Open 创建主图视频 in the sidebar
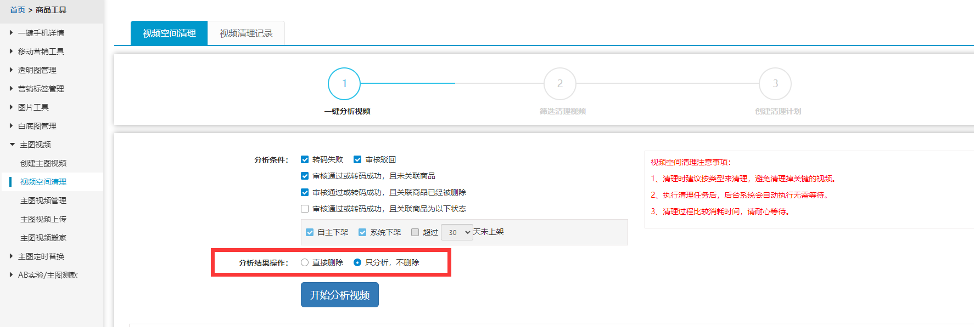Viewport: 974px width, 327px height. (x=43, y=163)
